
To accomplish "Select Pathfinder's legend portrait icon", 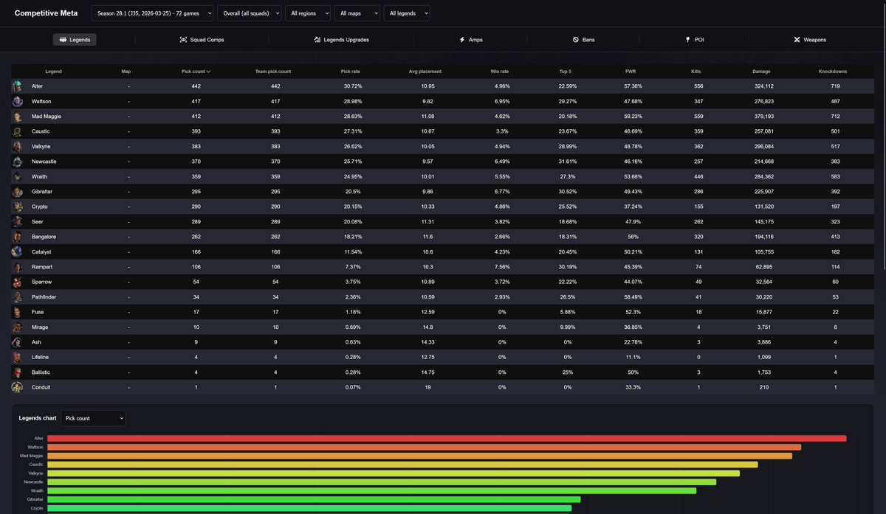I will pyautogui.click(x=17, y=297).
